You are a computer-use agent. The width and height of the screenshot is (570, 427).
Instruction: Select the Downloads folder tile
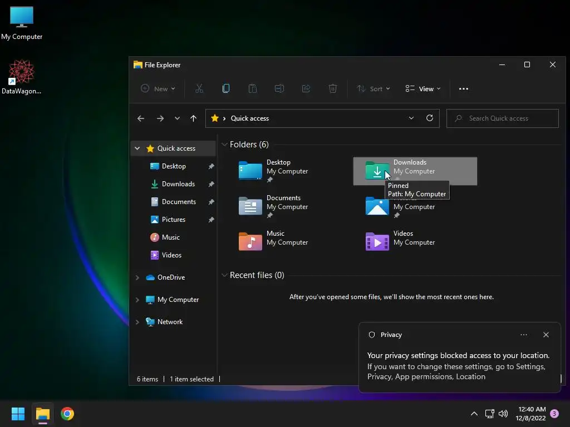point(415,171)
